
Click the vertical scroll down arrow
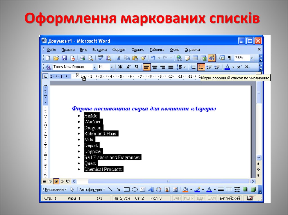(259, 158)
